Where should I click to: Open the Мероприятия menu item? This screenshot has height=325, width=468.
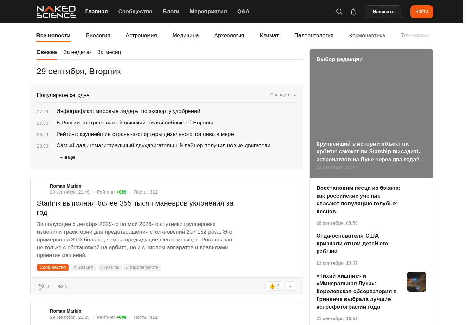(208, 11)
